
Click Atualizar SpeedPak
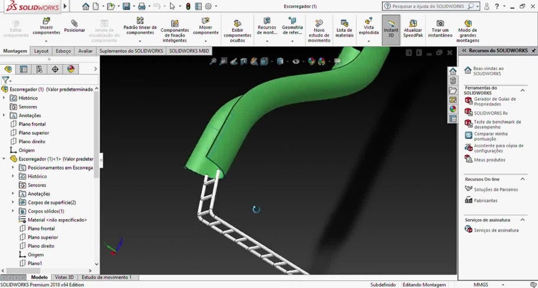click(413, 29)
